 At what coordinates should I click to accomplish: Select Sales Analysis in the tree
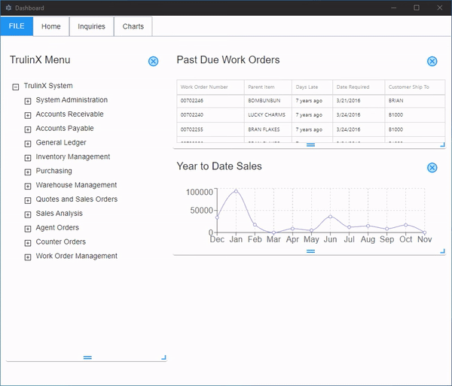point(59,213)
